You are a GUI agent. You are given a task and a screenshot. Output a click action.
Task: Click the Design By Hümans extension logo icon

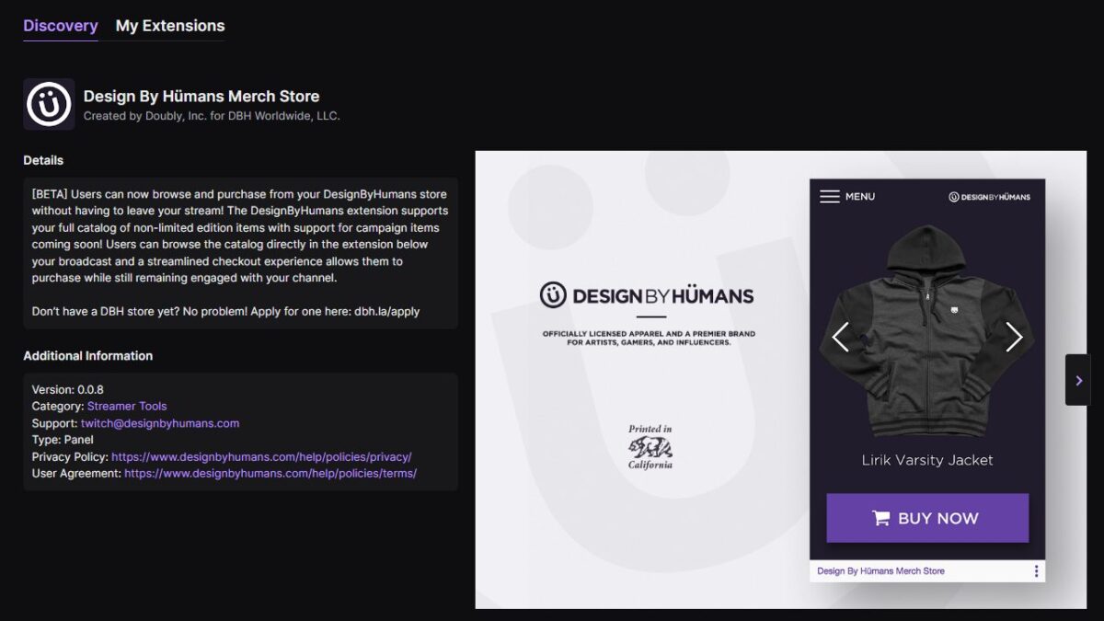pyautogui.click(x=48, y=103)
